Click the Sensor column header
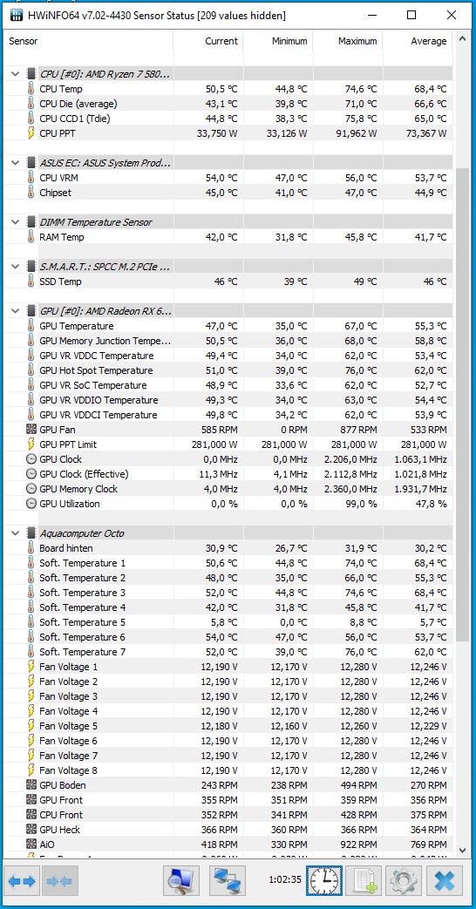 coord(88,41)
